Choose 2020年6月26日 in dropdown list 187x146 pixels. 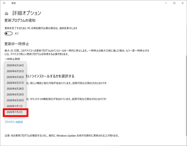[15, 77]
